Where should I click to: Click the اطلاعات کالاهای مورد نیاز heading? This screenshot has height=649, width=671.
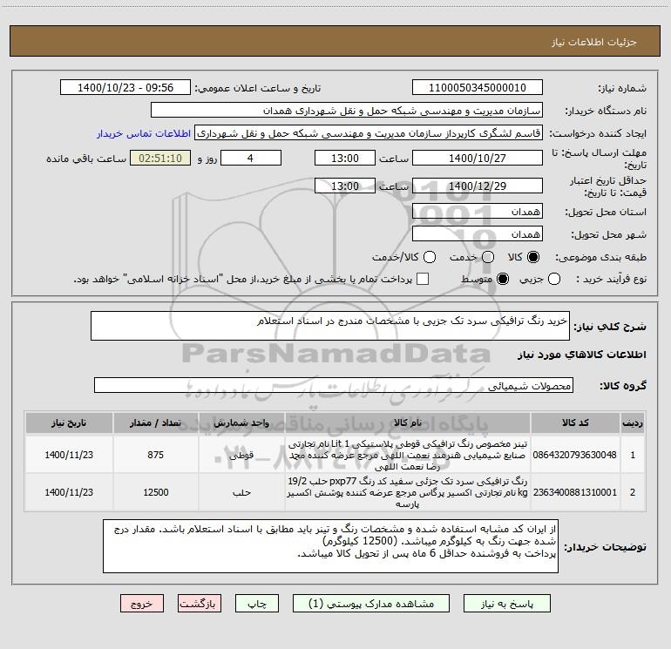coord(582,355)
